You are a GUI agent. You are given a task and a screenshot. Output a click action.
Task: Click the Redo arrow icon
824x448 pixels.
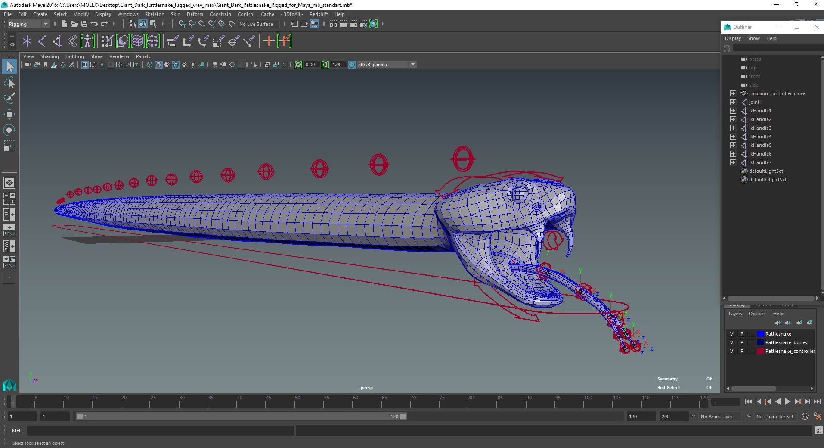pos(104,24)
